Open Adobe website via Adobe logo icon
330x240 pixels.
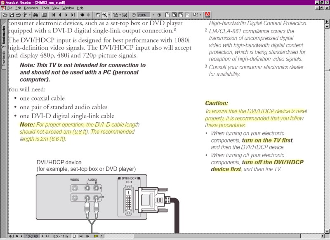(207, 15)
